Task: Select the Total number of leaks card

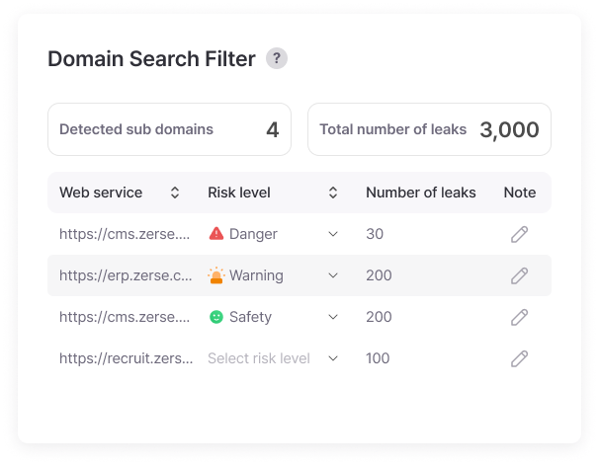Action: pyautogui.click(x=429, y=129)
